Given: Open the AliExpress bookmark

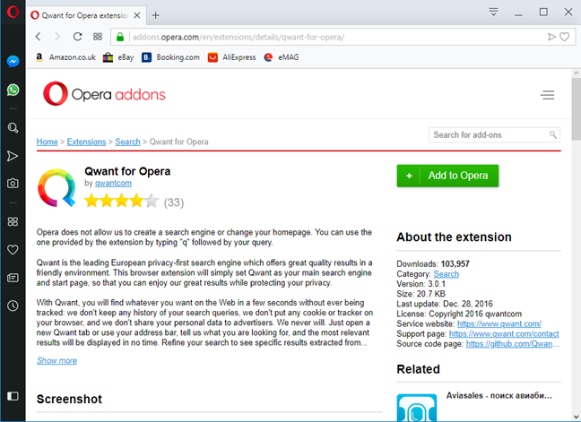Looking at the screenshot, I should pos(232,57).
